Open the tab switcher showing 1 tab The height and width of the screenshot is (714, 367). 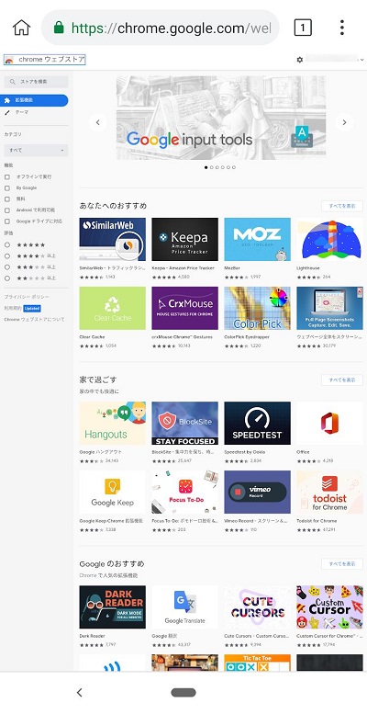pyautogui.click(x=303, y=28)
